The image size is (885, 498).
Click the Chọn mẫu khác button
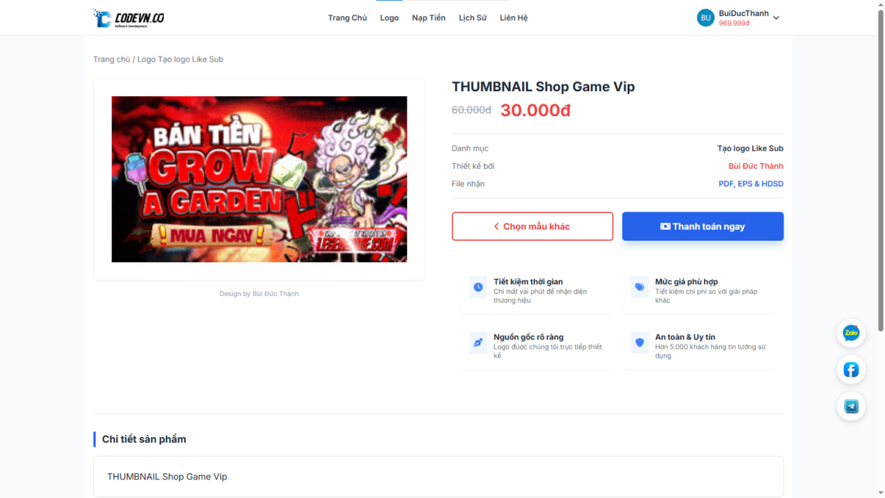coord(532,226)
